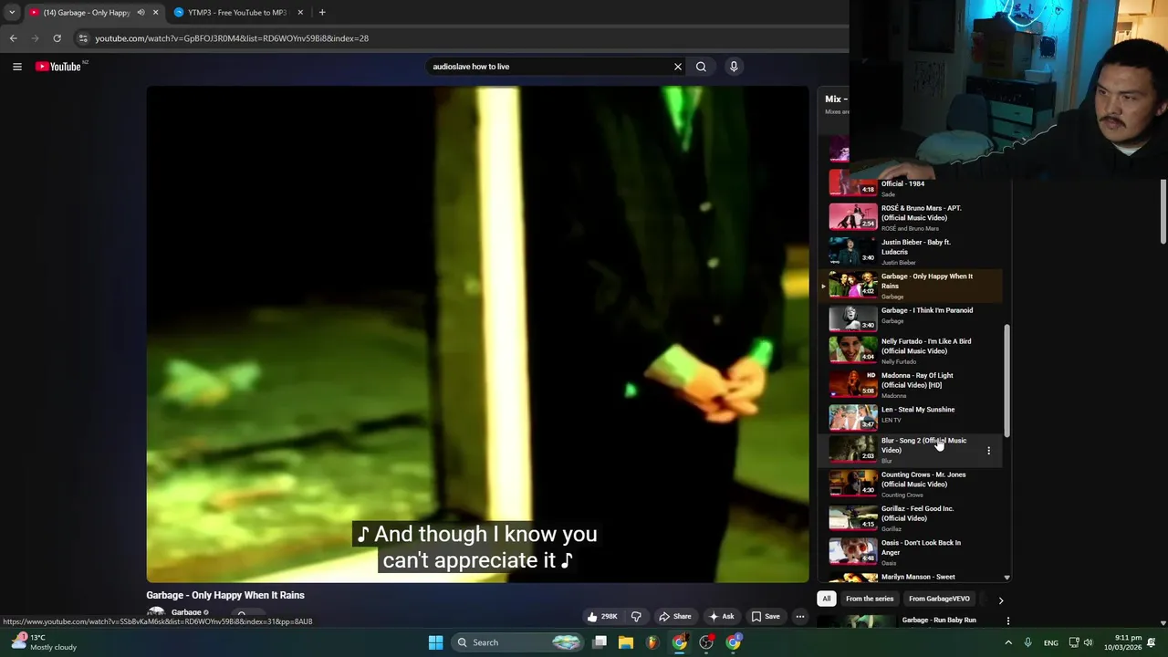This screenshot has width=1168, height=657.
Task: Switch to YTMP3 Free YouTube tab
Action: tap(236, 13)
